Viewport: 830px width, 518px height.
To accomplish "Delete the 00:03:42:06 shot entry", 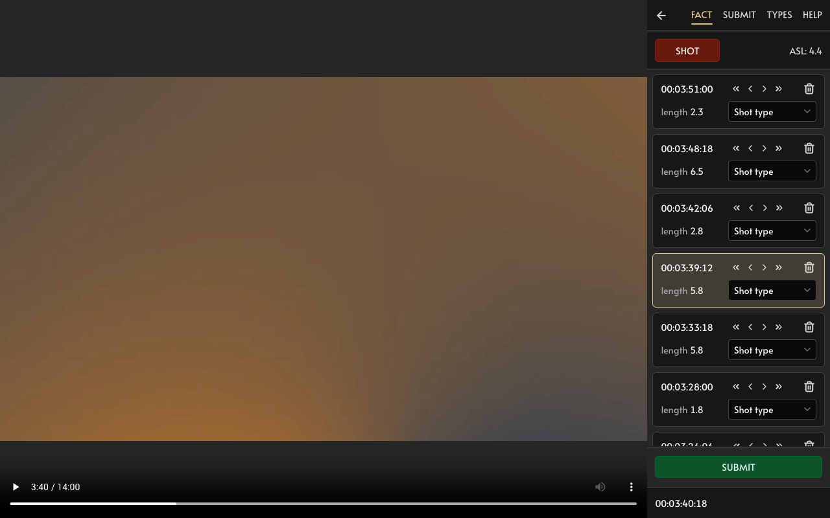I will pos(809,208).
